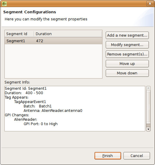Click the Antenna AlienReader.antenna0 text line

pyautogui.click(x=53, y=111)
